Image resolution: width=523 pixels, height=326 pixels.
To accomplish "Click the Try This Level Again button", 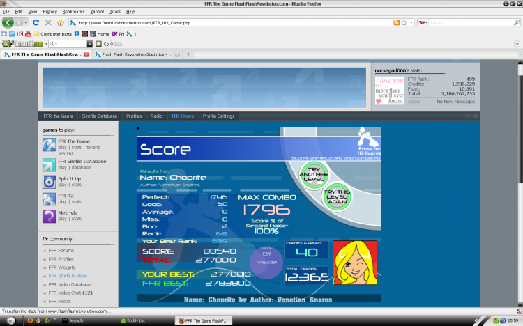I will [x=337, y=196].
